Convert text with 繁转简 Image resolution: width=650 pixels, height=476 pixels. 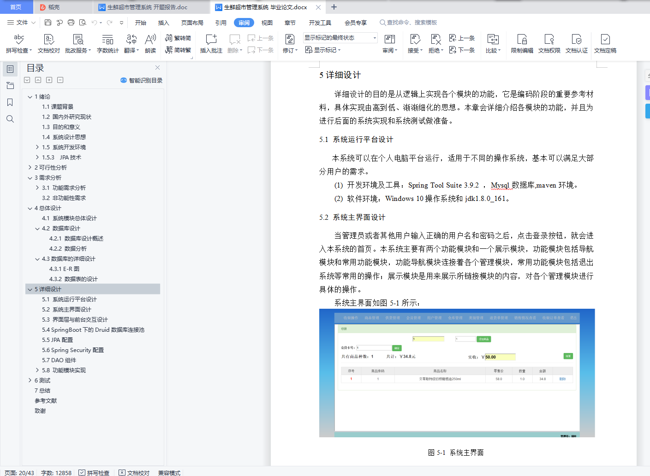(178, 38)
